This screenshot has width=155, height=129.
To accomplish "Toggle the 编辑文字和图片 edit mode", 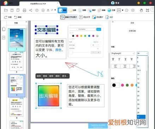I will click(x=69, y=17).
